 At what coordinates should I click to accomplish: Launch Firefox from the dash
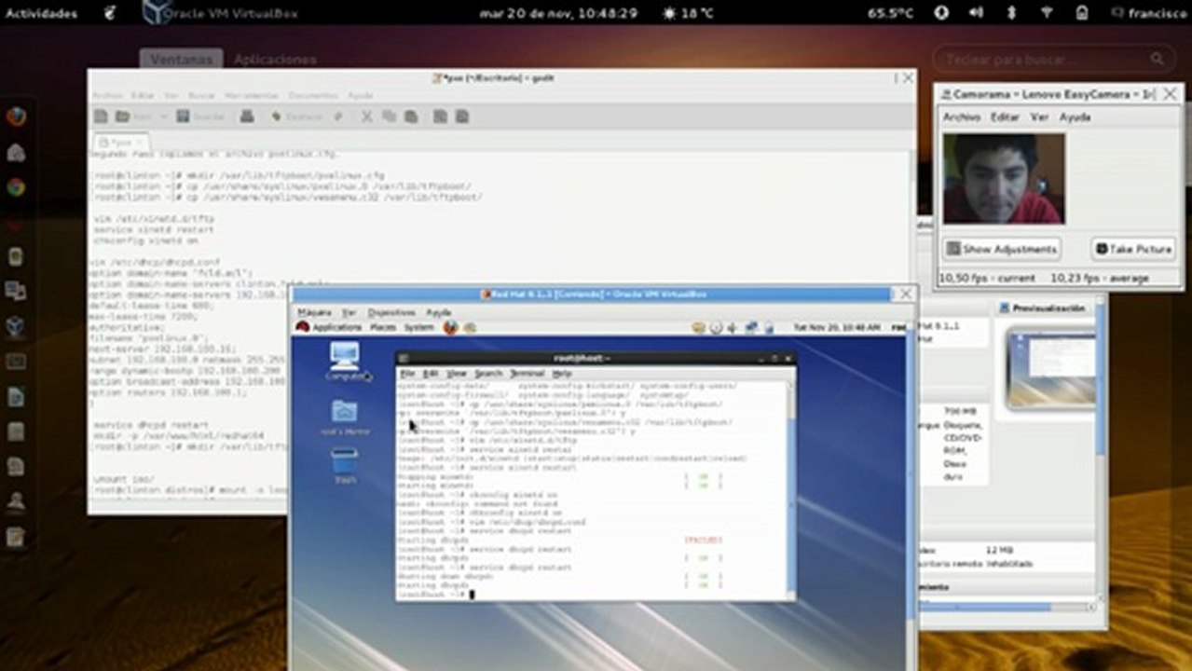16,117
